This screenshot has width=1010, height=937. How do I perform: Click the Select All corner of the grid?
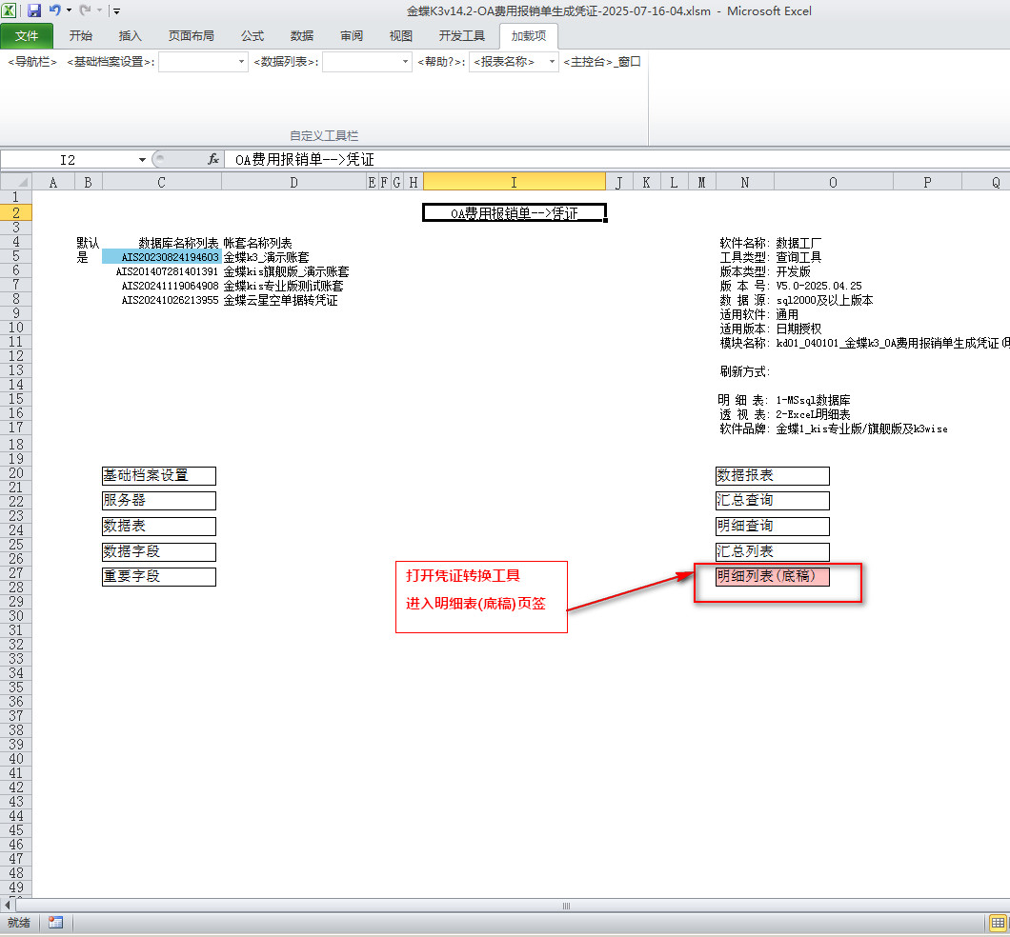[x=16, y=182]
